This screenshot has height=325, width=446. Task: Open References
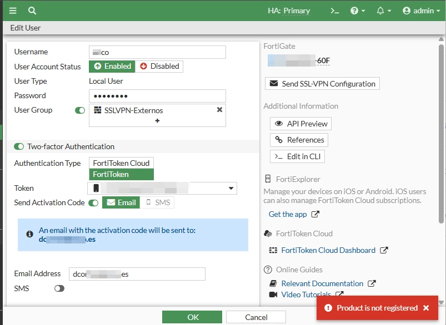click(x=299, y=140)
